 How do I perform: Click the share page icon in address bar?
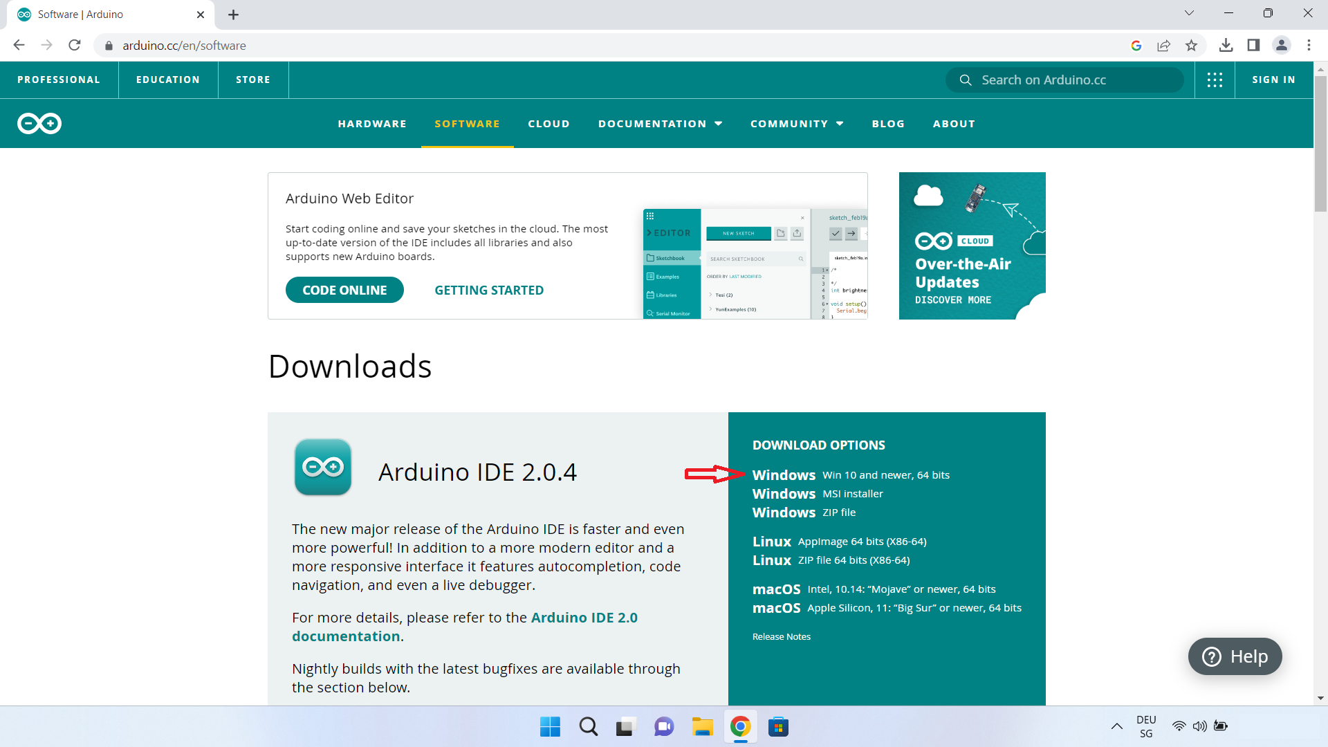[x=1163, y=46]
